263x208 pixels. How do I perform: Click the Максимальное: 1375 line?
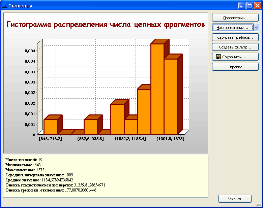click(x=25, y=170)
